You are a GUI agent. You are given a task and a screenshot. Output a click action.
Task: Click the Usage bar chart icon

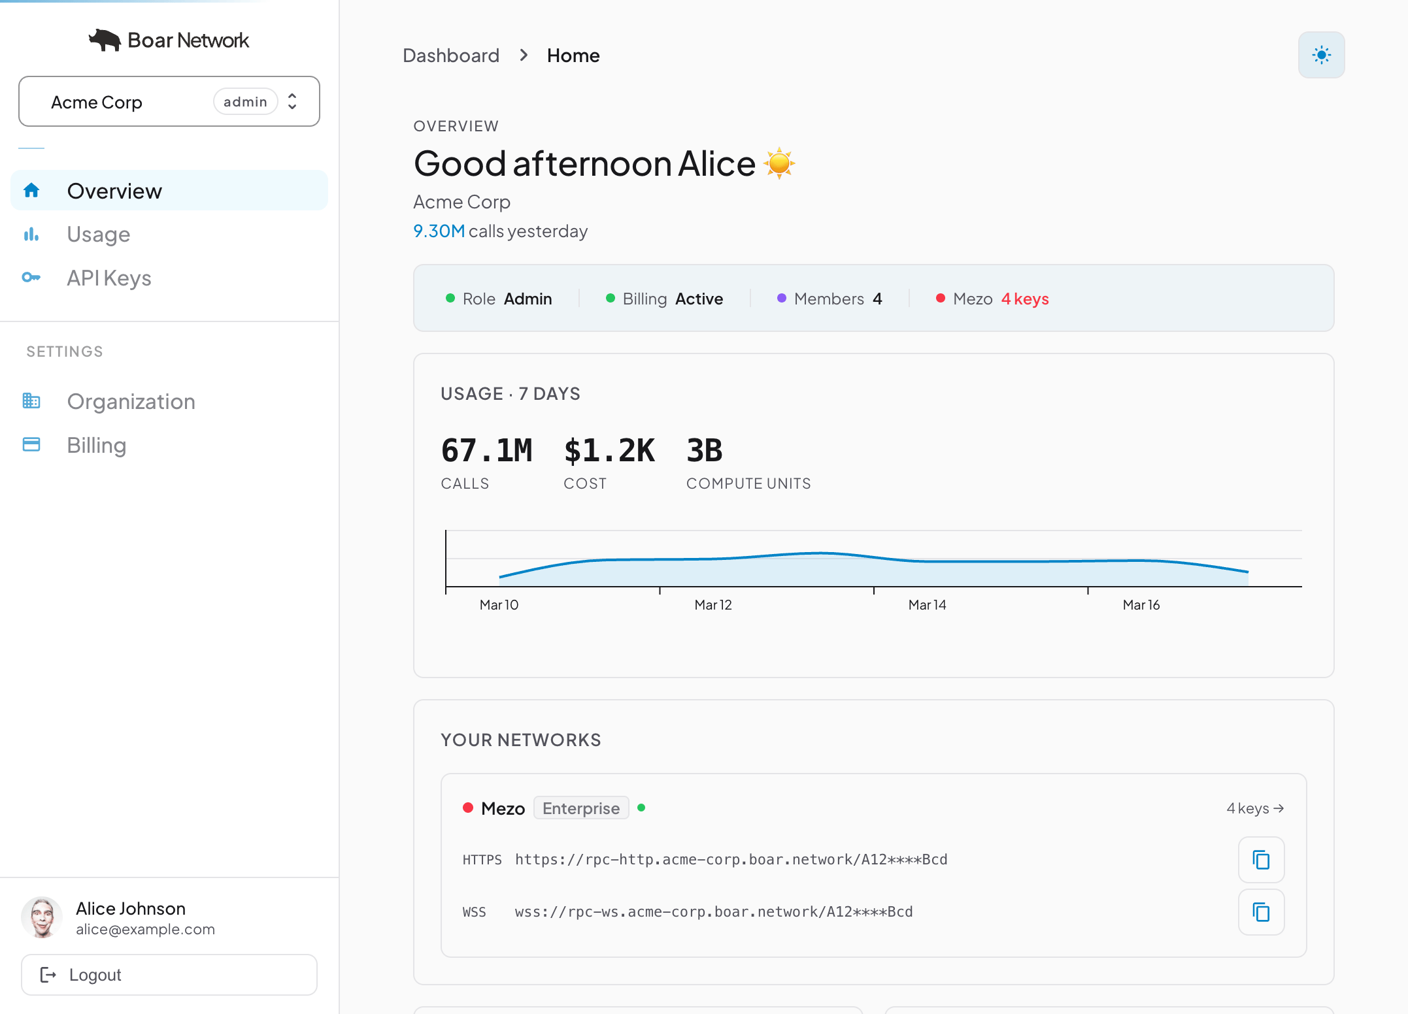tap(31, 235)
